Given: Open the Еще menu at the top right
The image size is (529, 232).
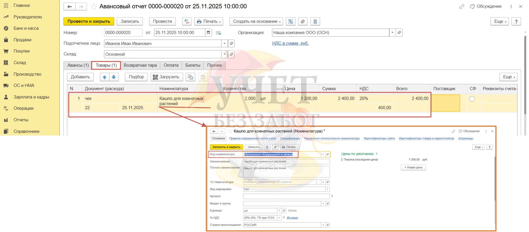Looking at the screenshot, I should (500, 21).
